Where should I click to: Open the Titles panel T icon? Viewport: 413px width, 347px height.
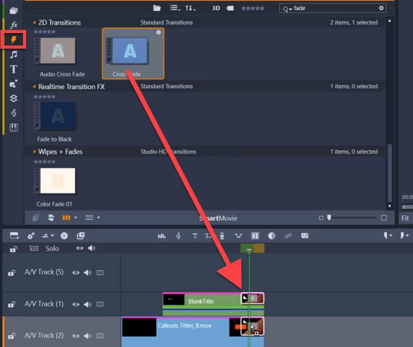pos(13,69)
